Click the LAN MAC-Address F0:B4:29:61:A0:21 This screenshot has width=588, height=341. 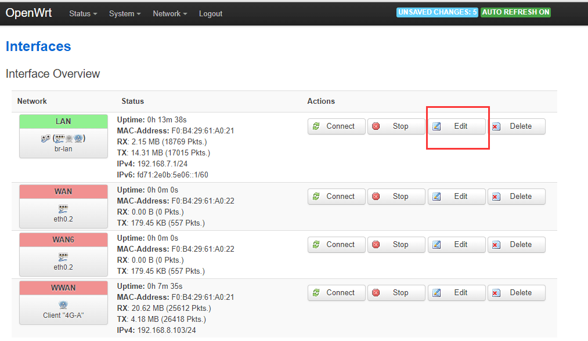tap(203, 131)
